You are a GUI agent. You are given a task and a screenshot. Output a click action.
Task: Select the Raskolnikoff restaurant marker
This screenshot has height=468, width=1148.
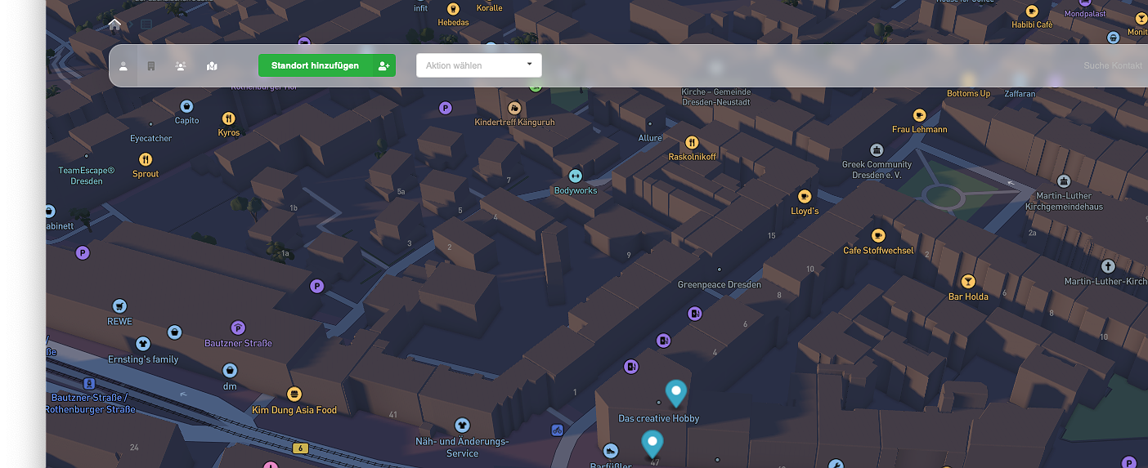692,142
